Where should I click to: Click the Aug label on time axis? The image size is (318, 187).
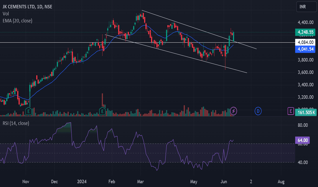(x=281, y=182)
